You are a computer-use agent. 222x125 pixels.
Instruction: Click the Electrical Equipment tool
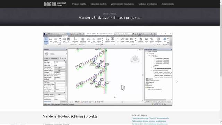point(140,40)
